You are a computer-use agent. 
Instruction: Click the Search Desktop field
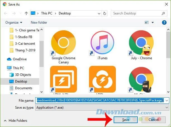coord(139,13)
